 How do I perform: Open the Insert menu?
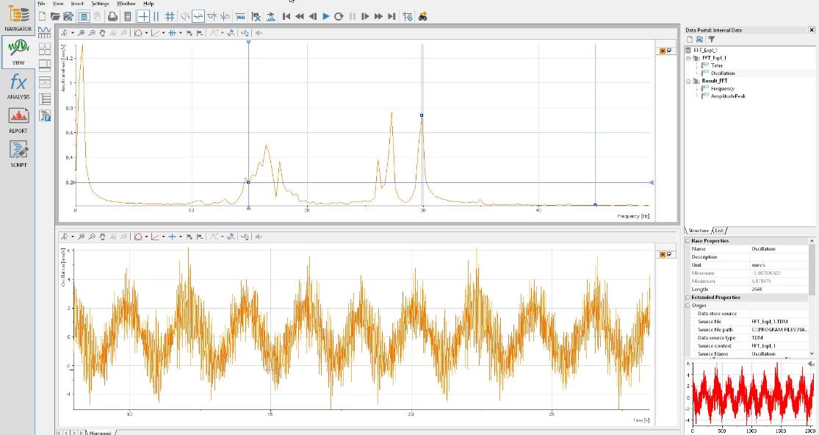click(77, 3)
